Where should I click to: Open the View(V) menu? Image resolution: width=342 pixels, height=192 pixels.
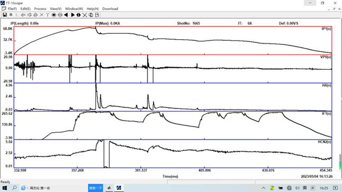click(56, 8)
